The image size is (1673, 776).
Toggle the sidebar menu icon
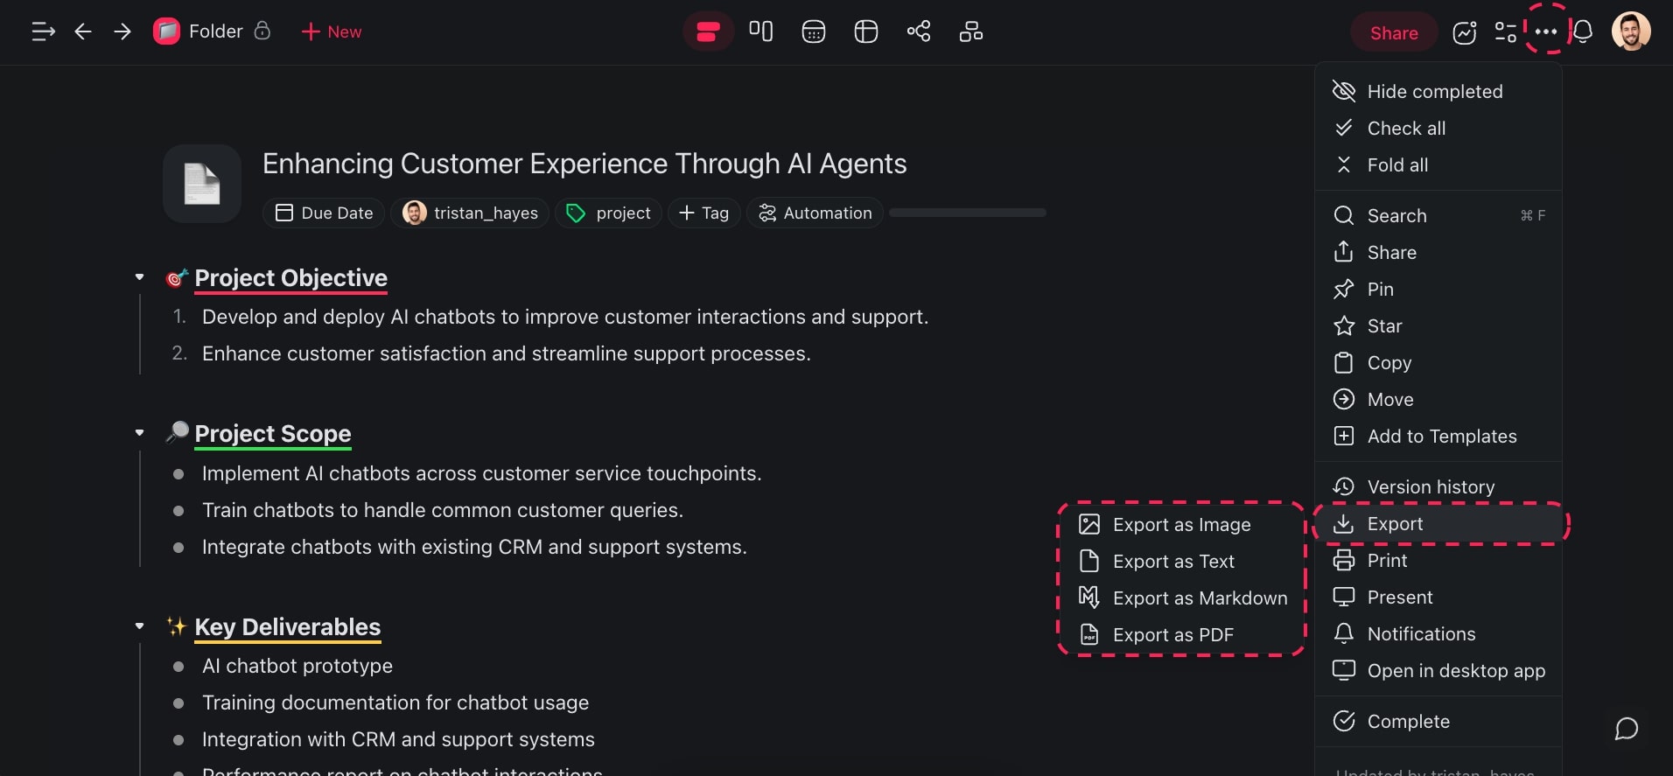(43, 32)
